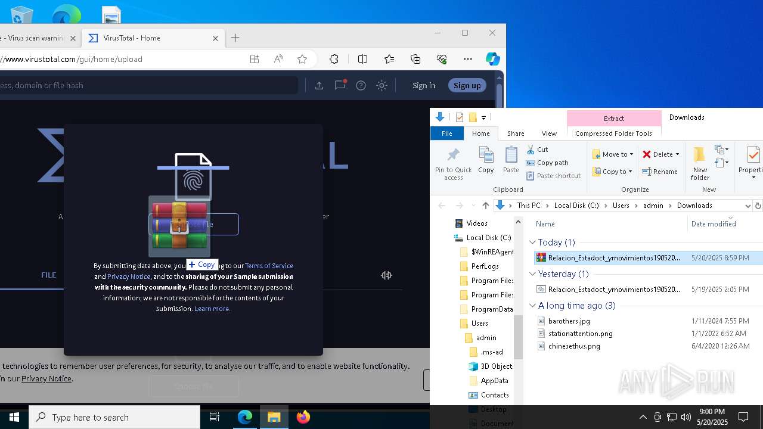
Task: Click the Extract contextual tab header
Action: coord(614,118)
